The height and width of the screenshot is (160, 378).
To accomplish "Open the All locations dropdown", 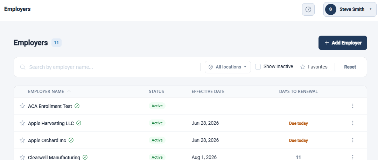I will (x=228, y=67).
